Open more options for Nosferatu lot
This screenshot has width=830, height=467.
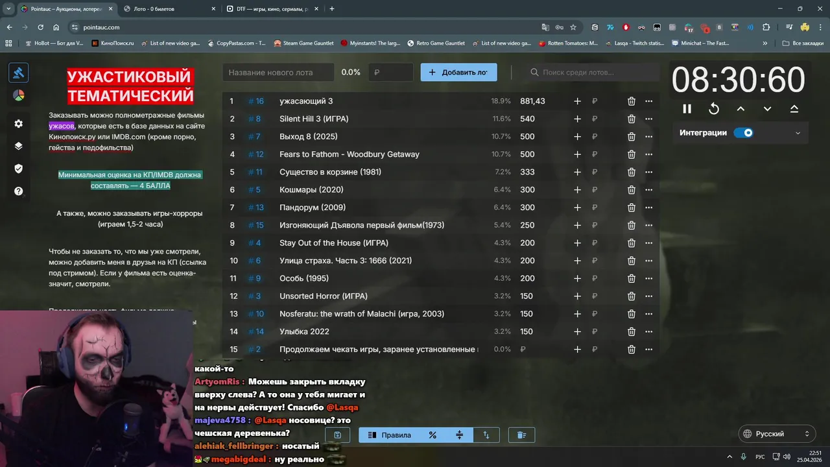coord(648,314)
